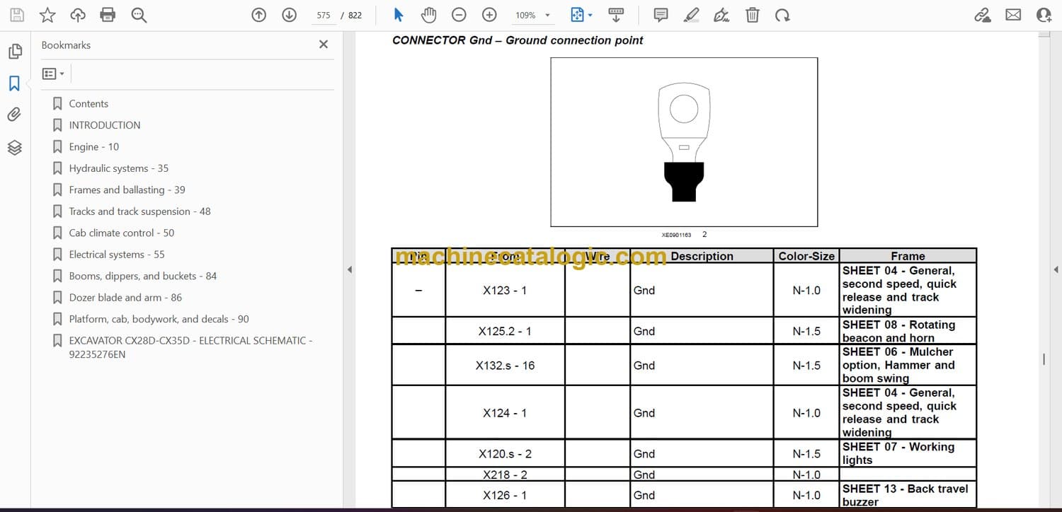Screen dimensions: 1062x512
Task: Open the 109% zoom level dropdown
Action: (532, 15)
